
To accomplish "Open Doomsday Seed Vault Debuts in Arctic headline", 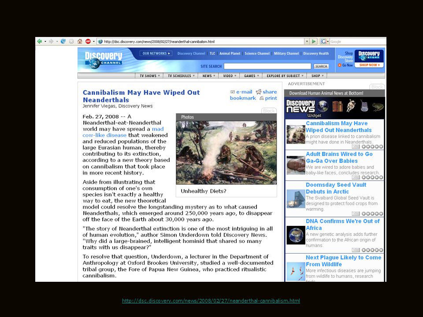I will pos(336,188).
